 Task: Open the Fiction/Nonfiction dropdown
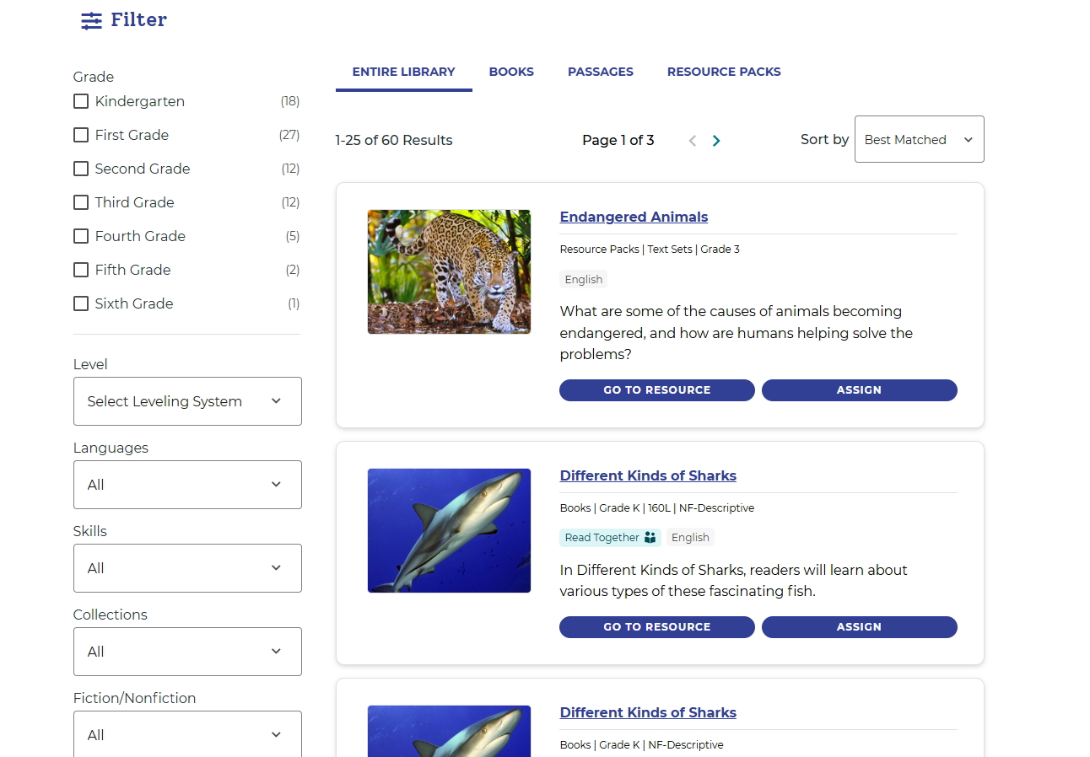coord(187,734)
